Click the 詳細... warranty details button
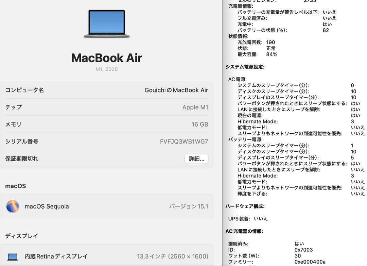 (x=196, y=159)
